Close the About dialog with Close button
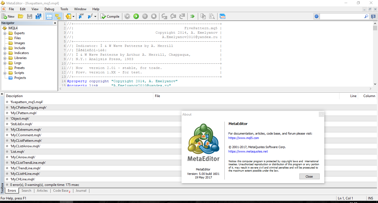Viewport: 378px width, 203px height. tap(309, 177)
